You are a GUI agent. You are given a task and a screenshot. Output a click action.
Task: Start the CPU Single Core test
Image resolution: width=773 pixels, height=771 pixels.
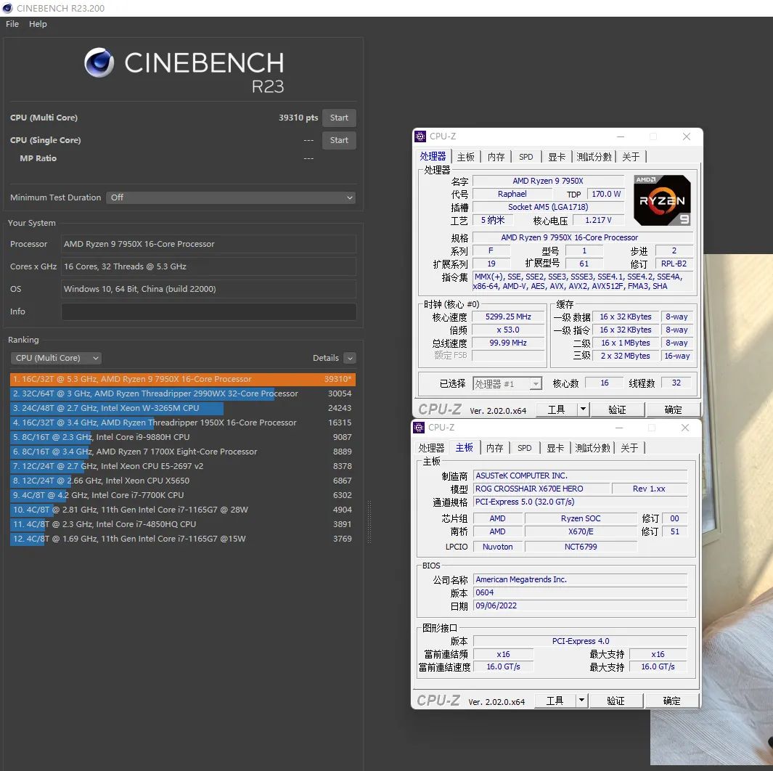click(x=339, y=140)
